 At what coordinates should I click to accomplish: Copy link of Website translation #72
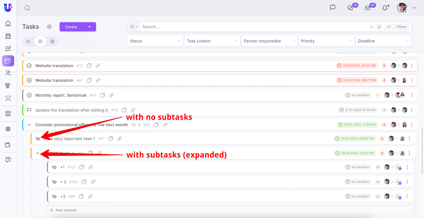click(98, 66)
